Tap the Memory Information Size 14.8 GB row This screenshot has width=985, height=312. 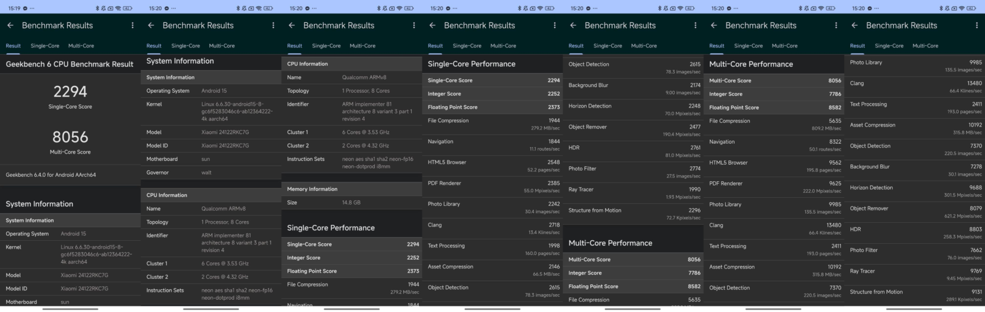pos(351,203)
